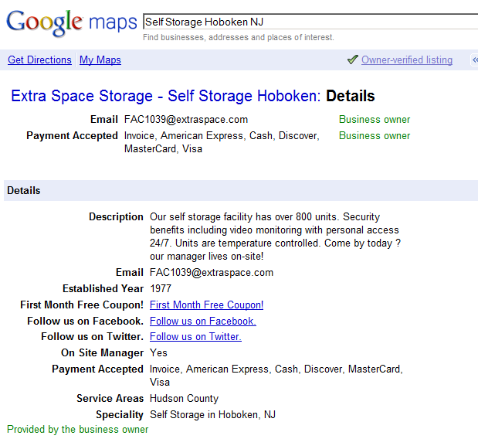
Task: Click the Hudson County service area value
Action: tap(184, 399)
